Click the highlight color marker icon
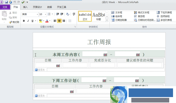176x103 pixels. coord(41,21)
